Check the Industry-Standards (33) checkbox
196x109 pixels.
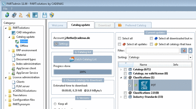point(125,97)
